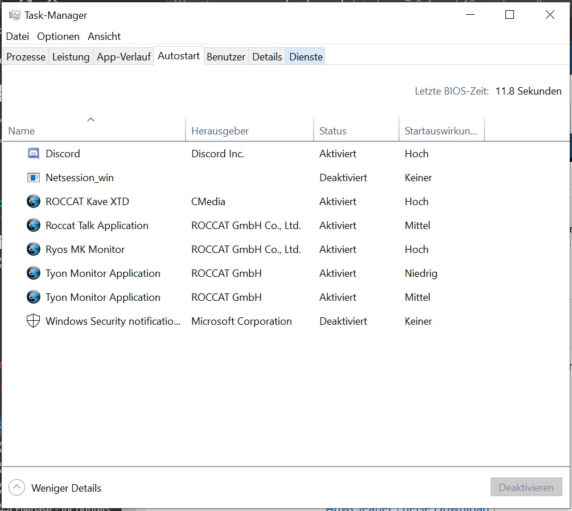This screenshot has height=511, width=572.
Task: Click Mittel impact in Roccat Talk row
Action: tap(418, 226)
